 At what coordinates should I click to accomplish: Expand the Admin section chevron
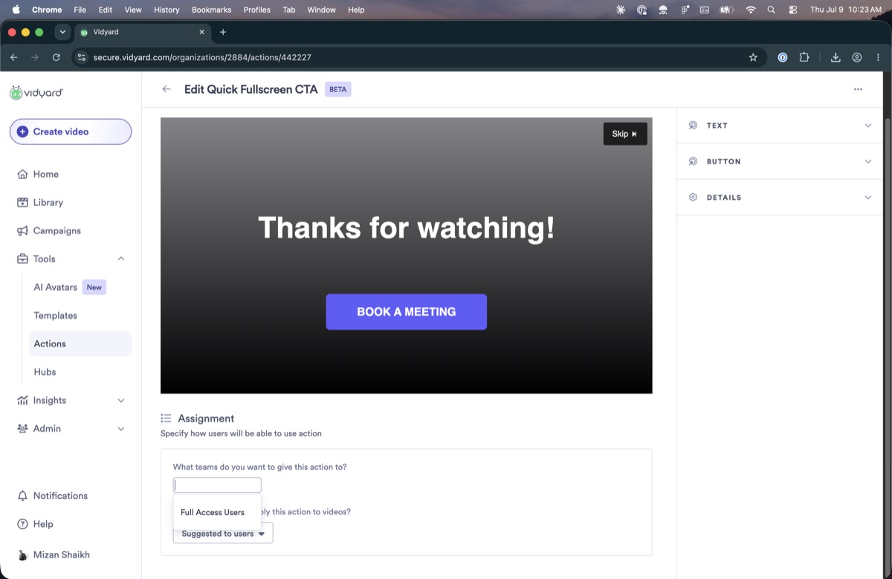121,428
